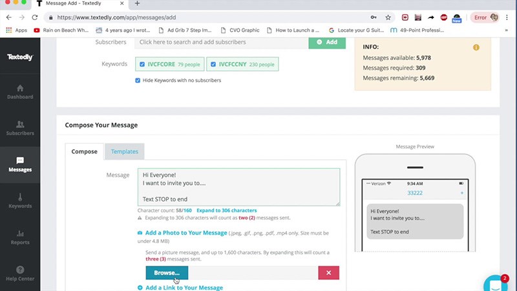The width and height of the screenshot is (517, 291).
Task: Open Keywords section in sidebar
Action: coord(20,201)
